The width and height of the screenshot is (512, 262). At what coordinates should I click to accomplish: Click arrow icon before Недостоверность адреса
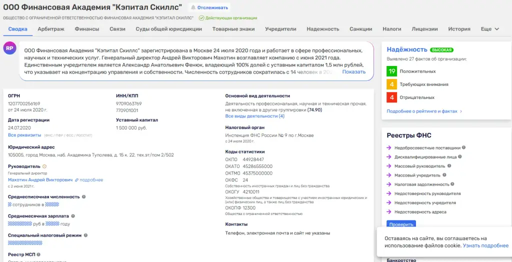click(x=389, y=211)
